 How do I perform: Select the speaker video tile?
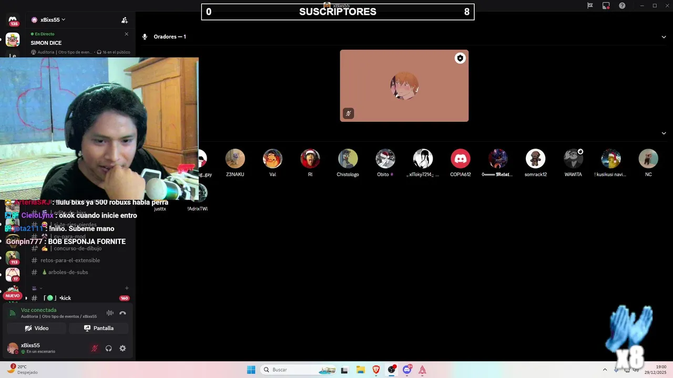pyautogui.click(x=404, y=86)
